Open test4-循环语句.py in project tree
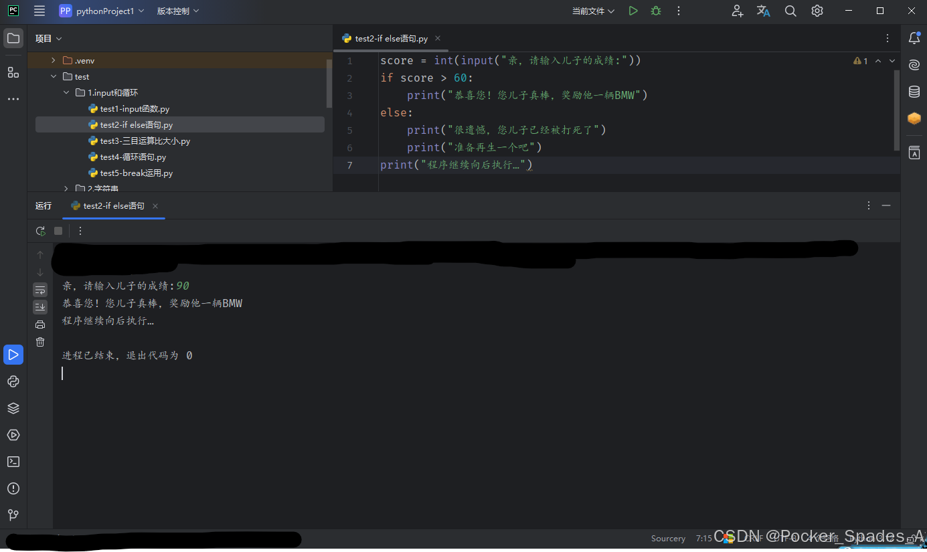This screenshot has width=927, height=552. pyautogui.click(x=133, y=157)
